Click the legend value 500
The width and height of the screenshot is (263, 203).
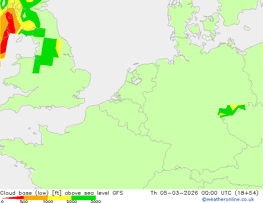24,201
